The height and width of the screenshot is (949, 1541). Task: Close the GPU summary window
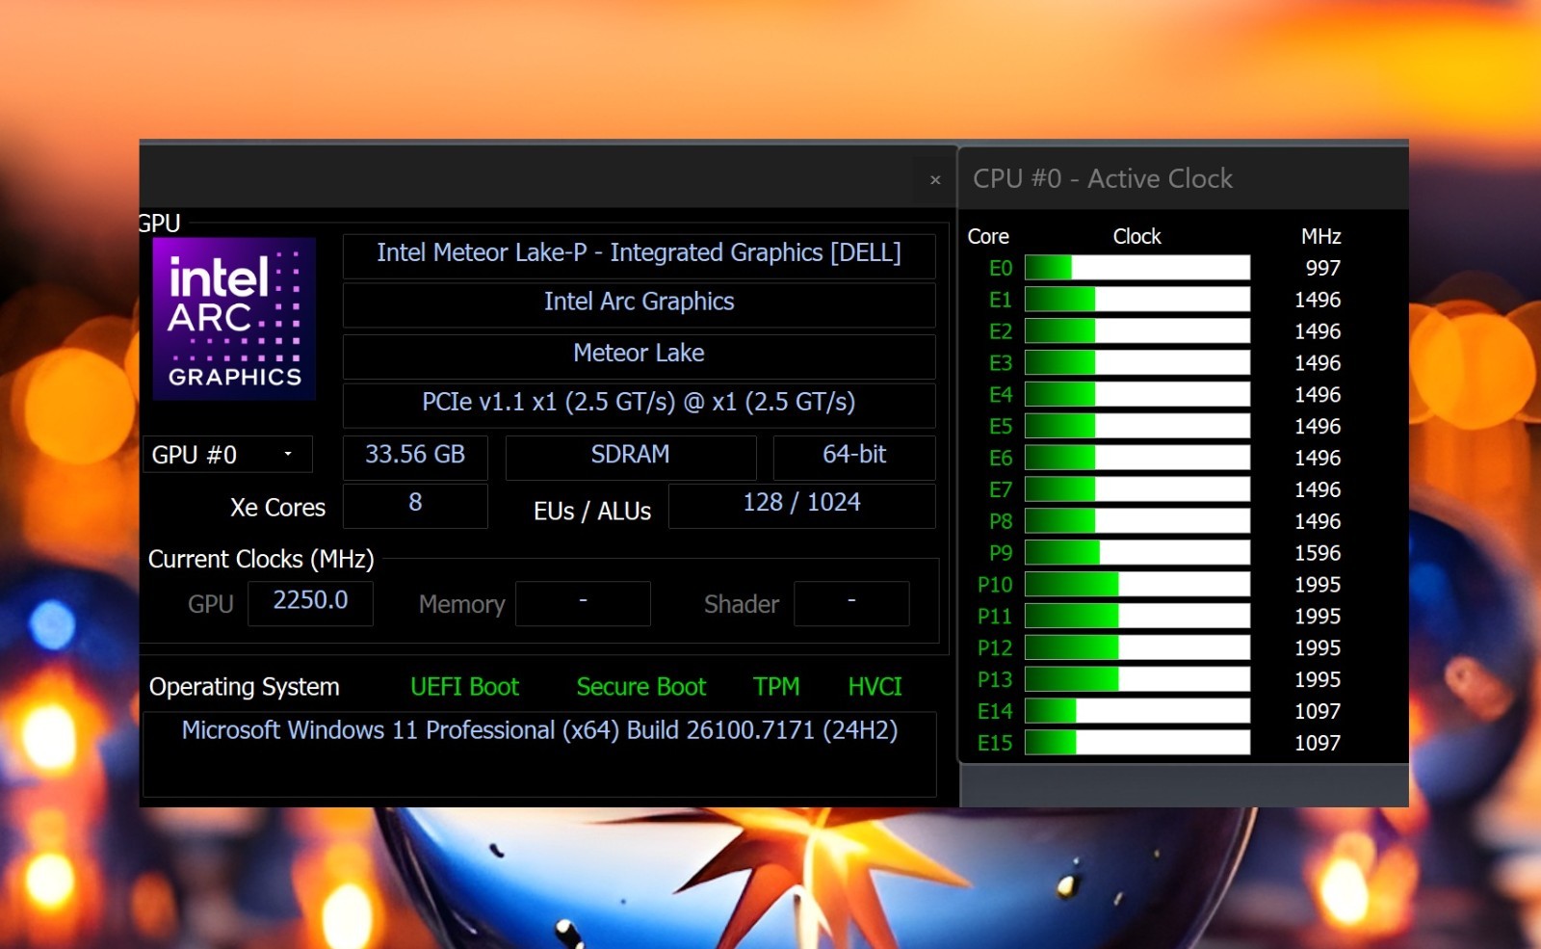coord(935,180)
